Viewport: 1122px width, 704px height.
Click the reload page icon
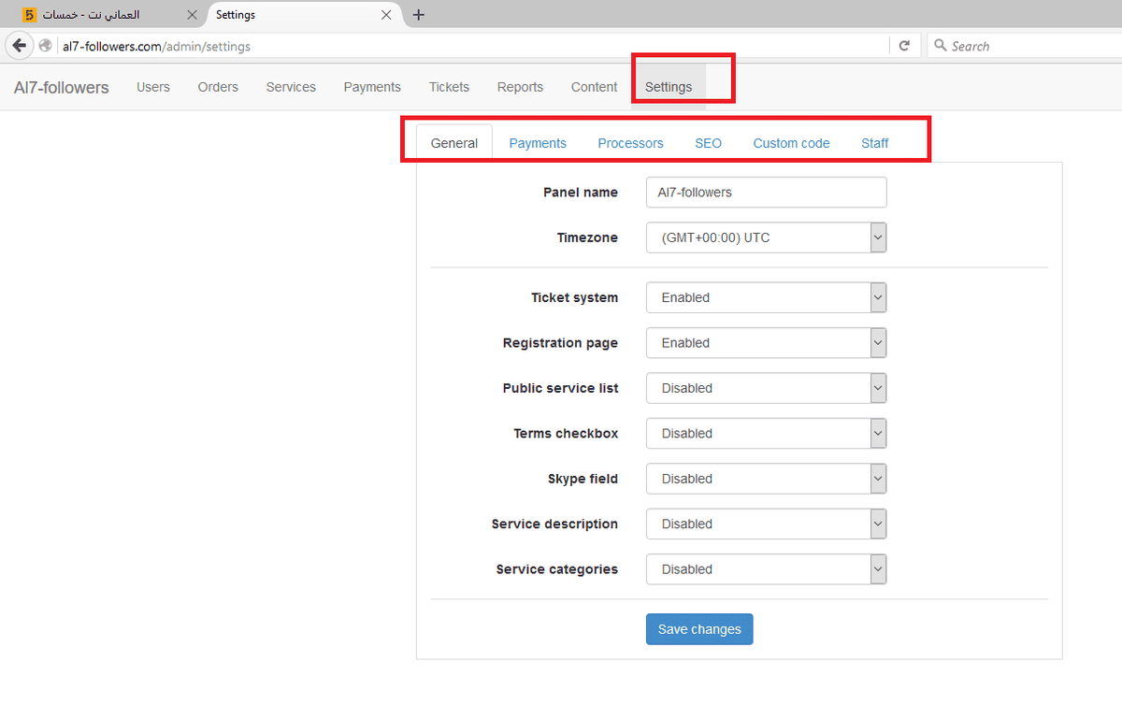coord(904,46)
